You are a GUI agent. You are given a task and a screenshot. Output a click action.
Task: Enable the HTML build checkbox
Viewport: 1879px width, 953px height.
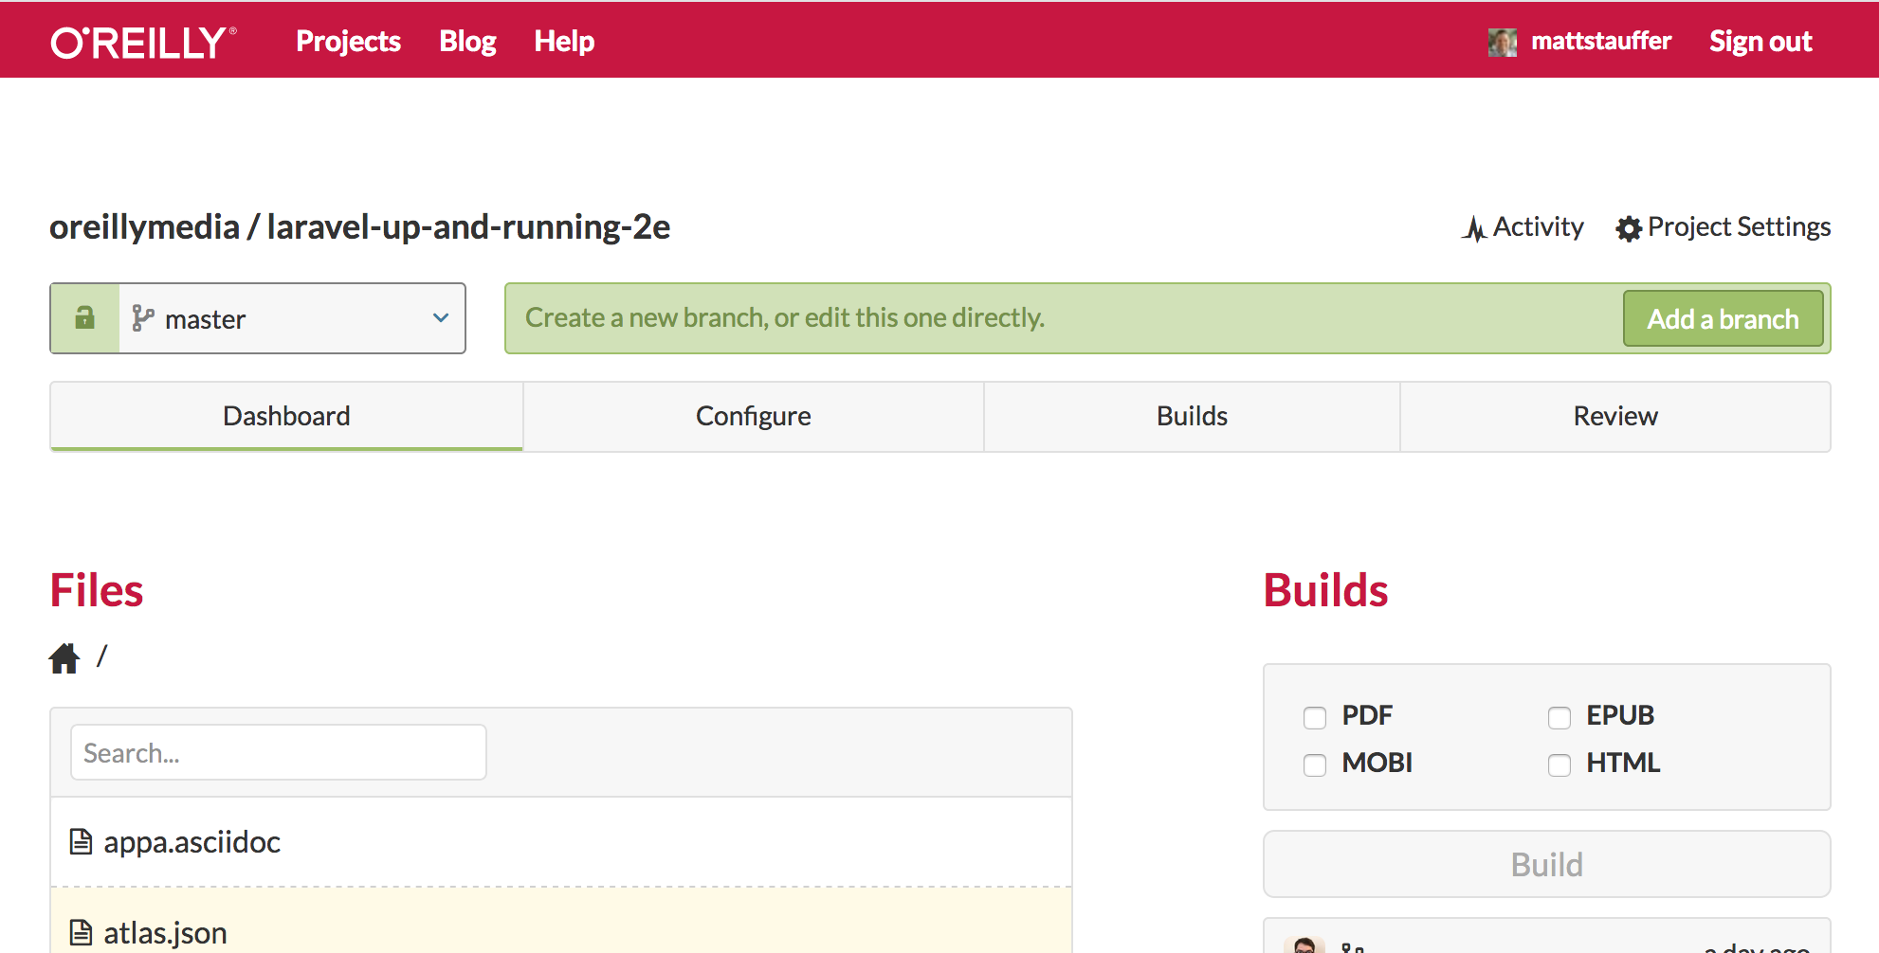(1560, 764)
